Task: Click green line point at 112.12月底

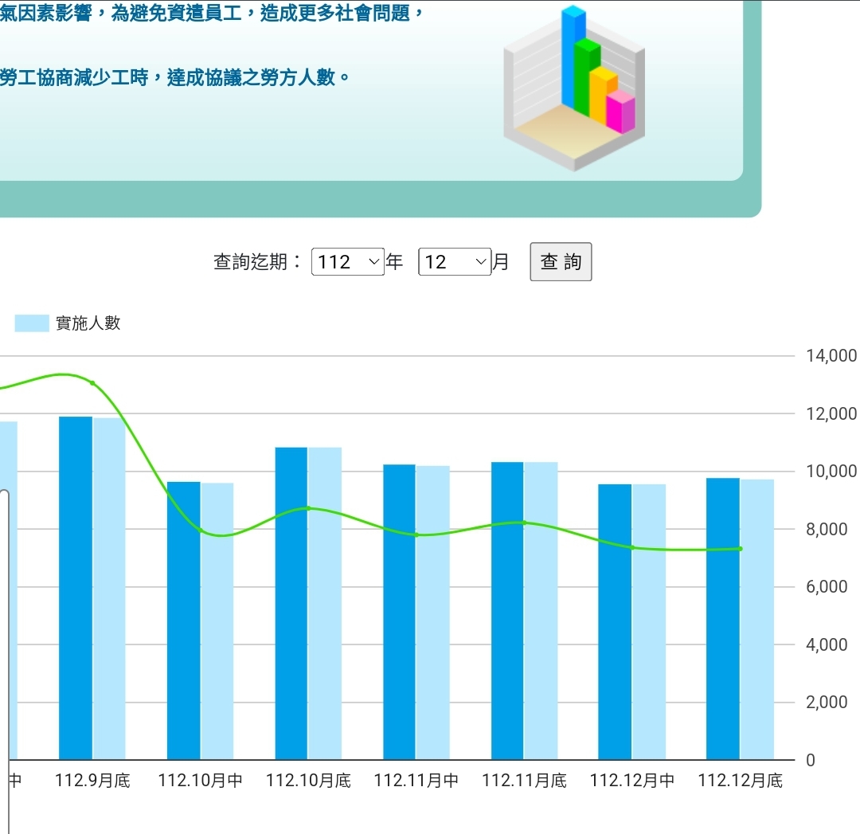Action: 741,549
